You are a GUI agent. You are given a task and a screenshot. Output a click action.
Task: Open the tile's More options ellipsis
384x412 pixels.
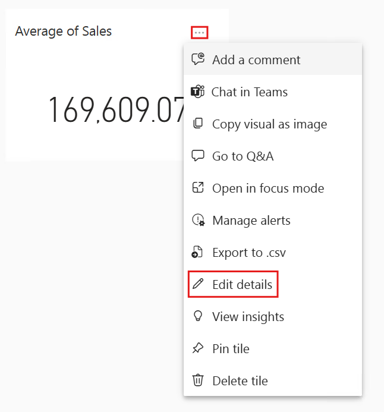click(x=200, y=32)
